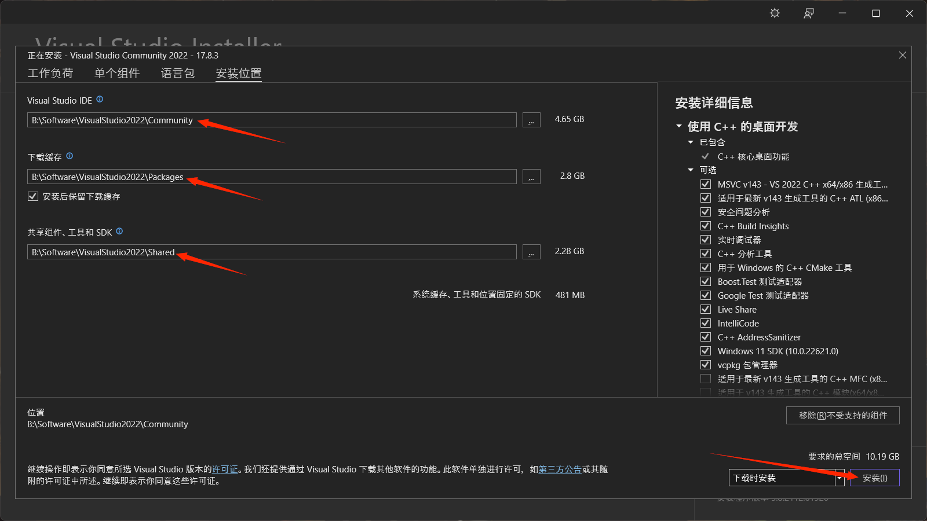The width and height of the screenshot is (927, 521).
Task: Click info icon beside 下载缓存 label
Action: (x=70, y=156)
